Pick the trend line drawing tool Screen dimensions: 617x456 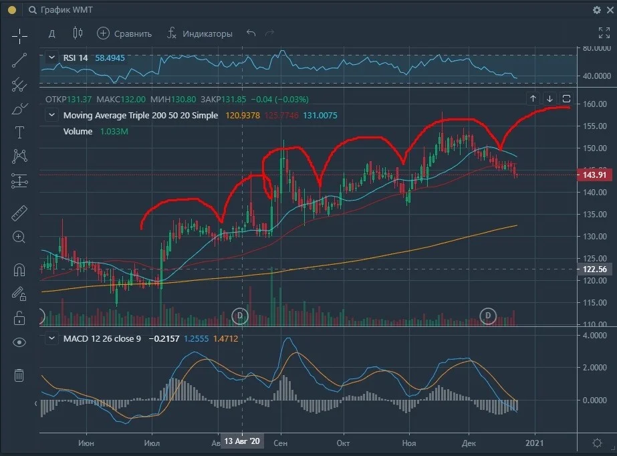pyautogui.click(x=19, y=61)
